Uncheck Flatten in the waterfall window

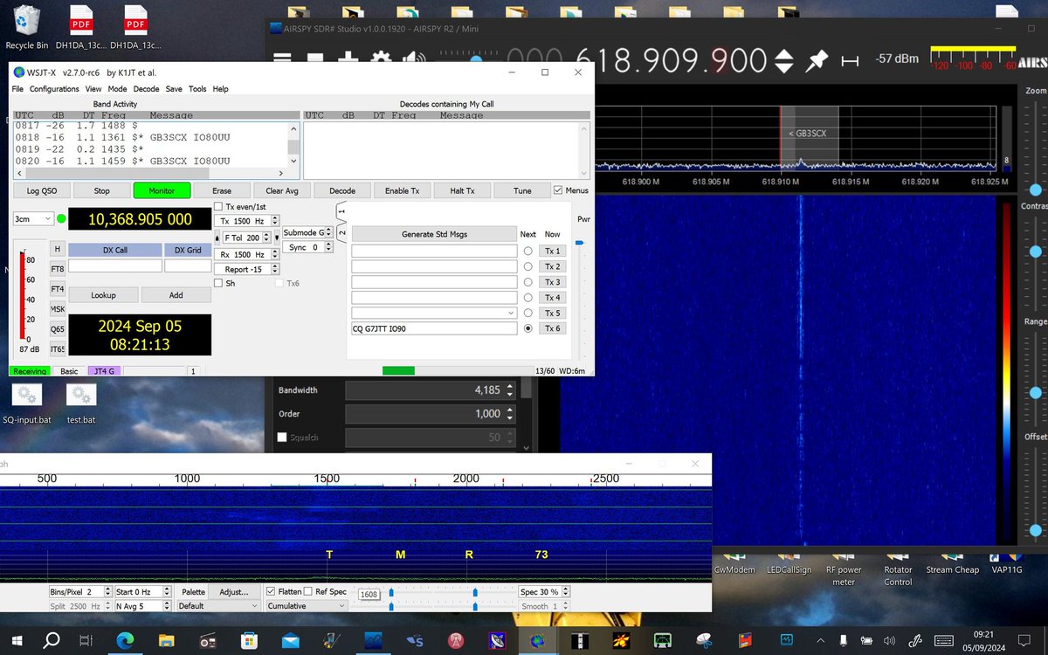(271, 591)
